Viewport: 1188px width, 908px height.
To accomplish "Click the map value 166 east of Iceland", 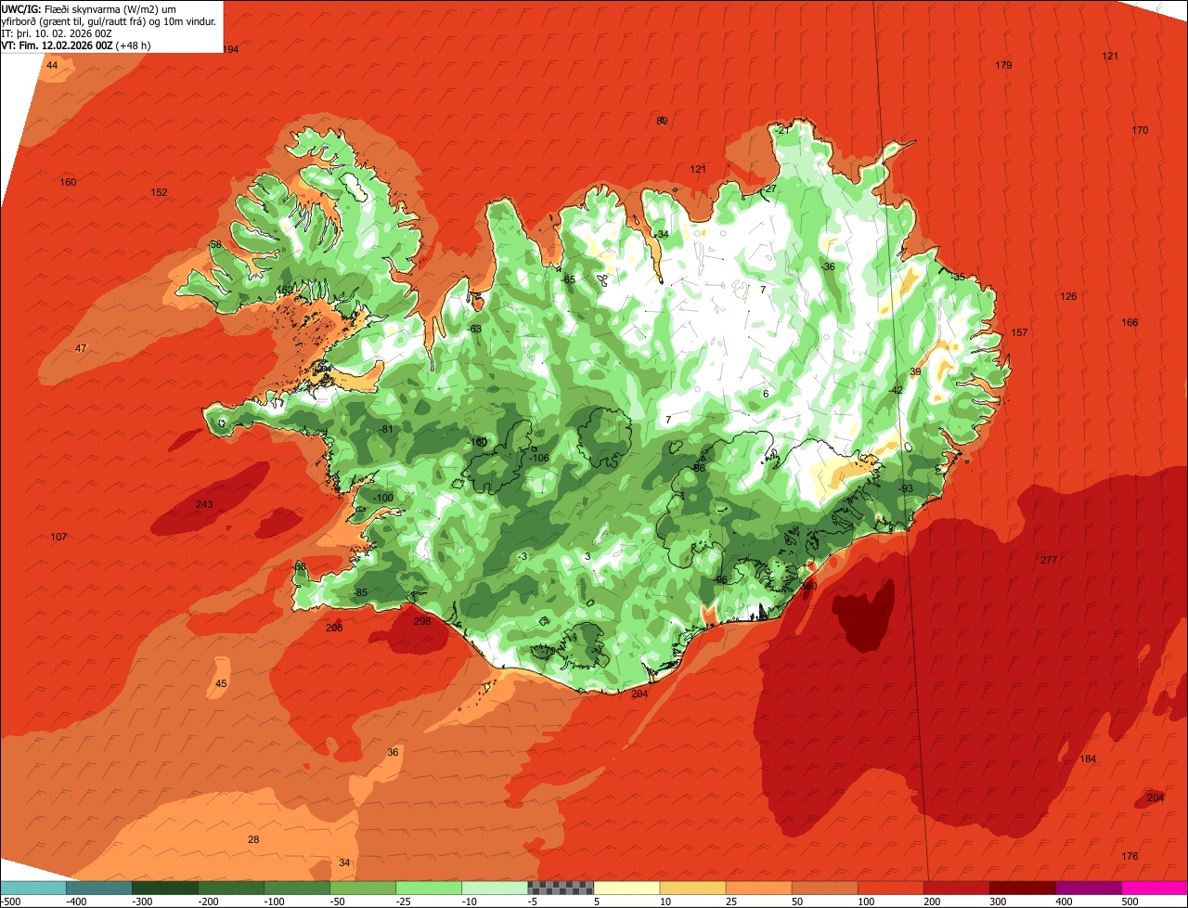I will (x=1130, y=322).
